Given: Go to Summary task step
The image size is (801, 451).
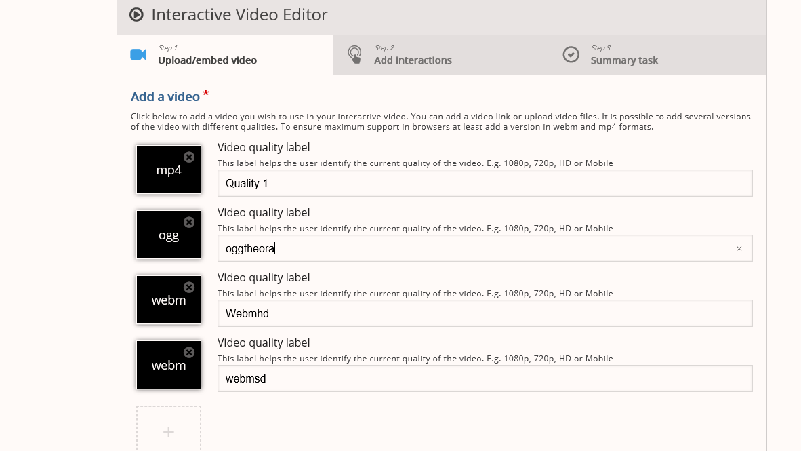Looking at the screenshot, I should [x=658, y=55].
